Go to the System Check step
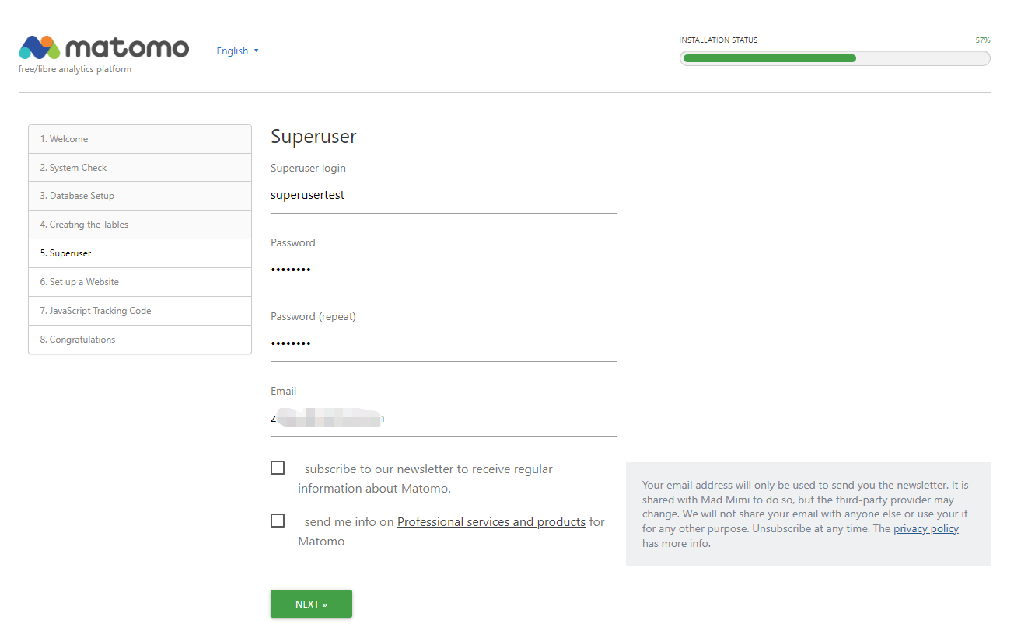Viewport: 1035px width, 627px height. 140,168
